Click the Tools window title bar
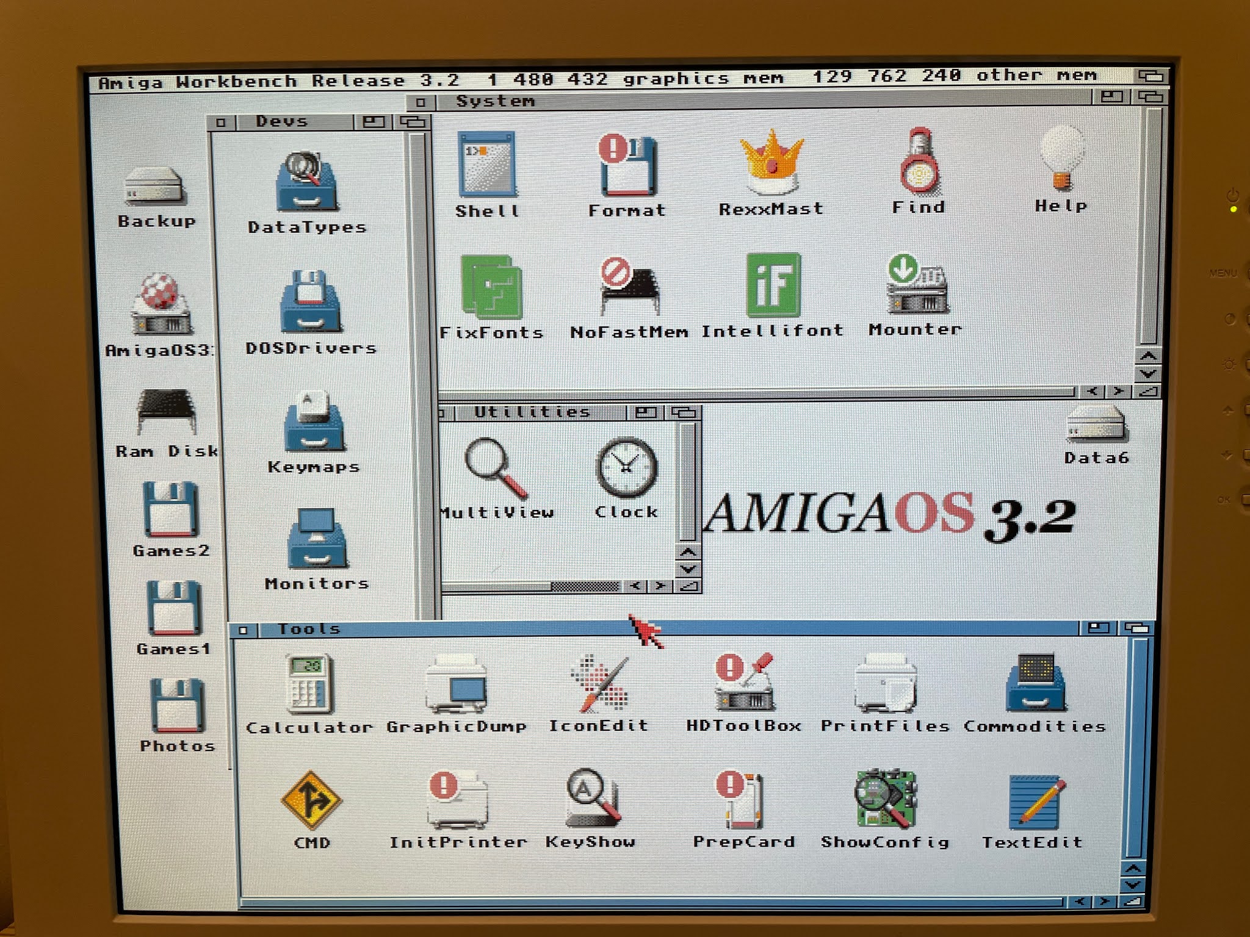The height and width of the screenshot is (937, 1250). [x=669, y=628]
